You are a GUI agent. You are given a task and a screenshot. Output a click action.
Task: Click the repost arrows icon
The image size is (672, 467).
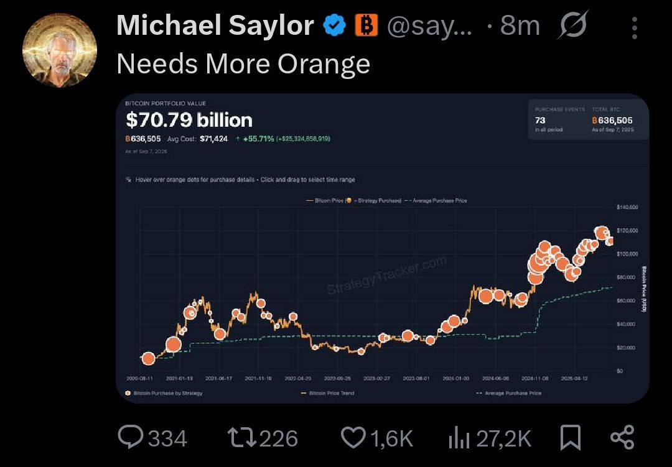[x=241, y=437]
